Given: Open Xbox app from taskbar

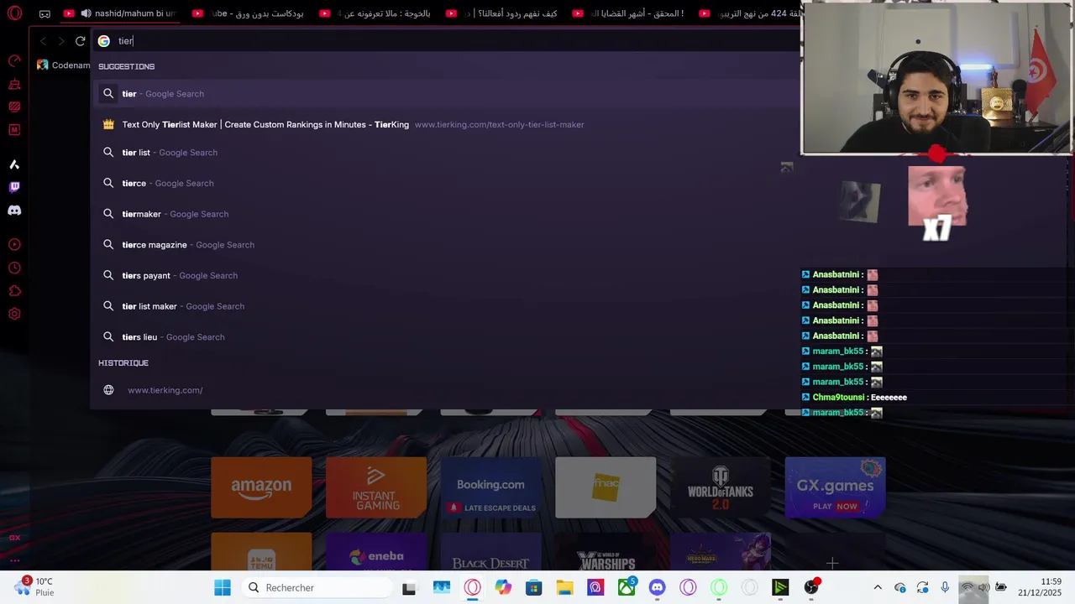Looking at the screenshot, I should click(627, 588).
